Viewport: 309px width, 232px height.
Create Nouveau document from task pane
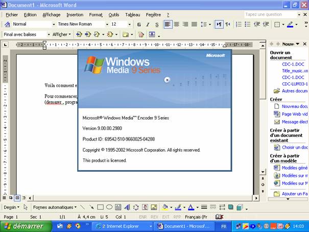tap(295, 106)
